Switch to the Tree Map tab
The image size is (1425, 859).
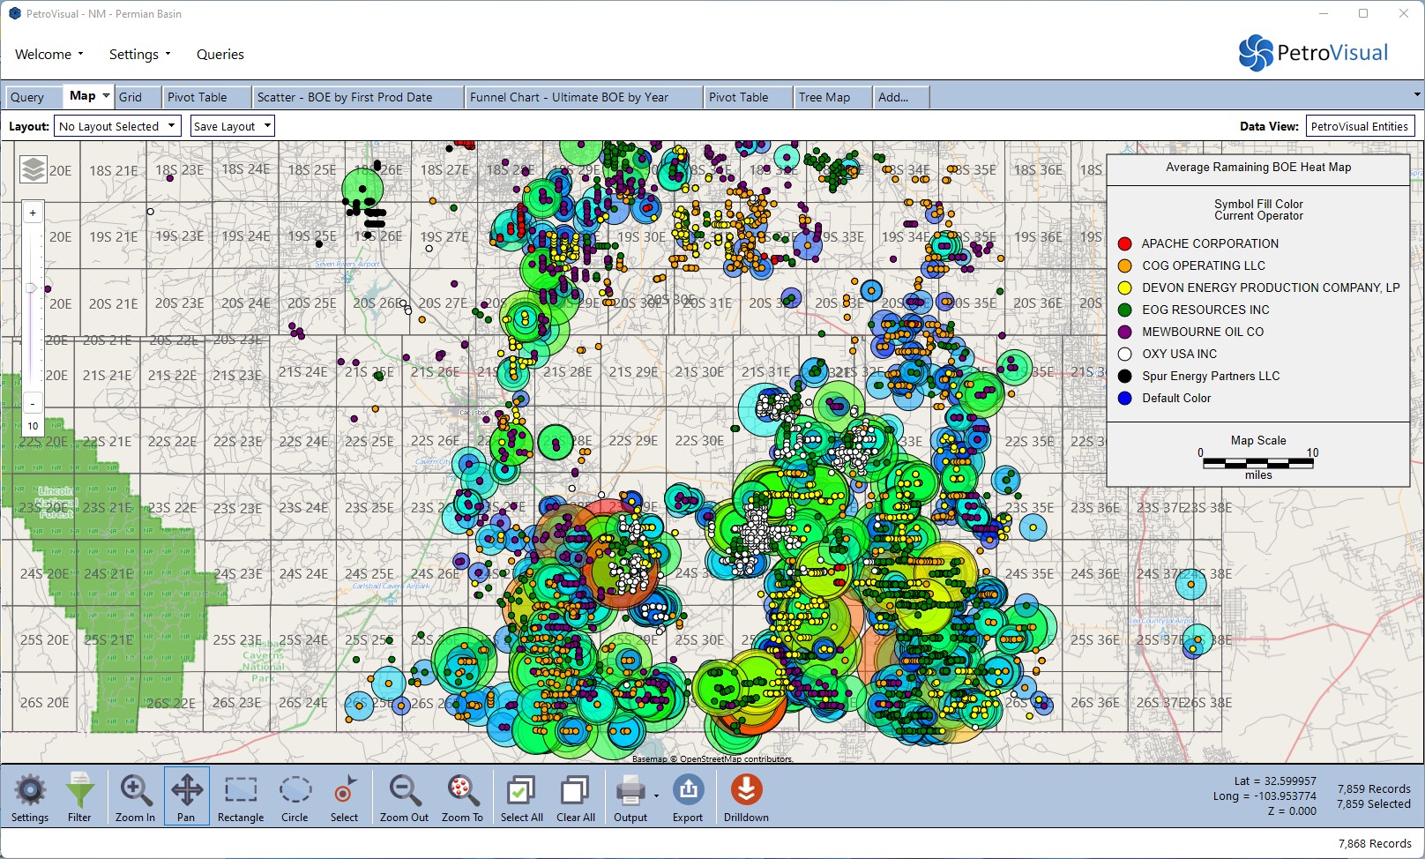pos(824,97)
